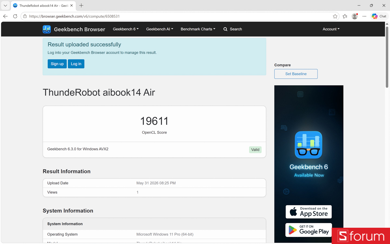This screenshot has height=244, width=390.
Task: Click Get it on Google Play badge
Action: [308, 230]
